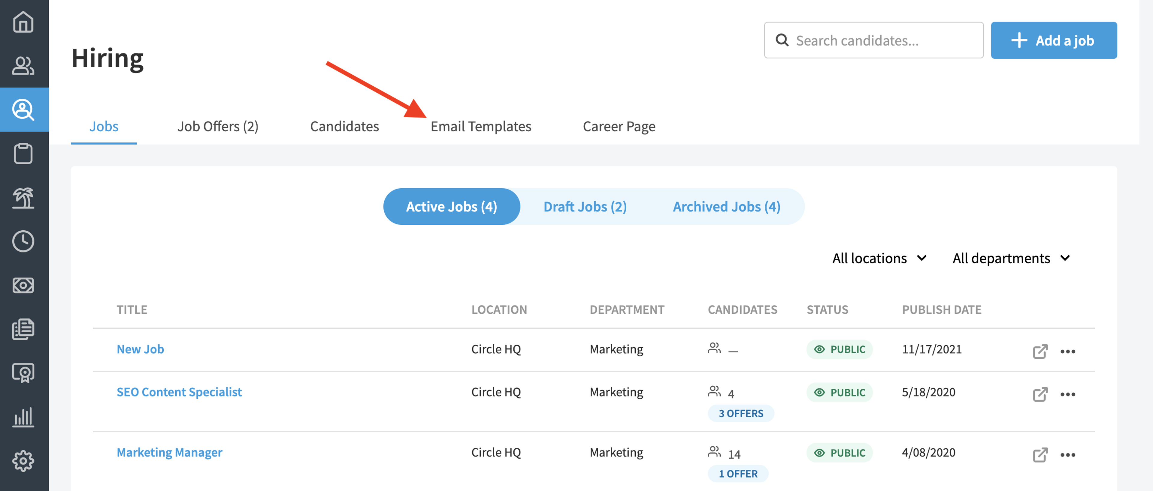The height and width of the screenshot is (491, 1153).
Task: Click candidates icon in New Job row
Action: point(714,348)
